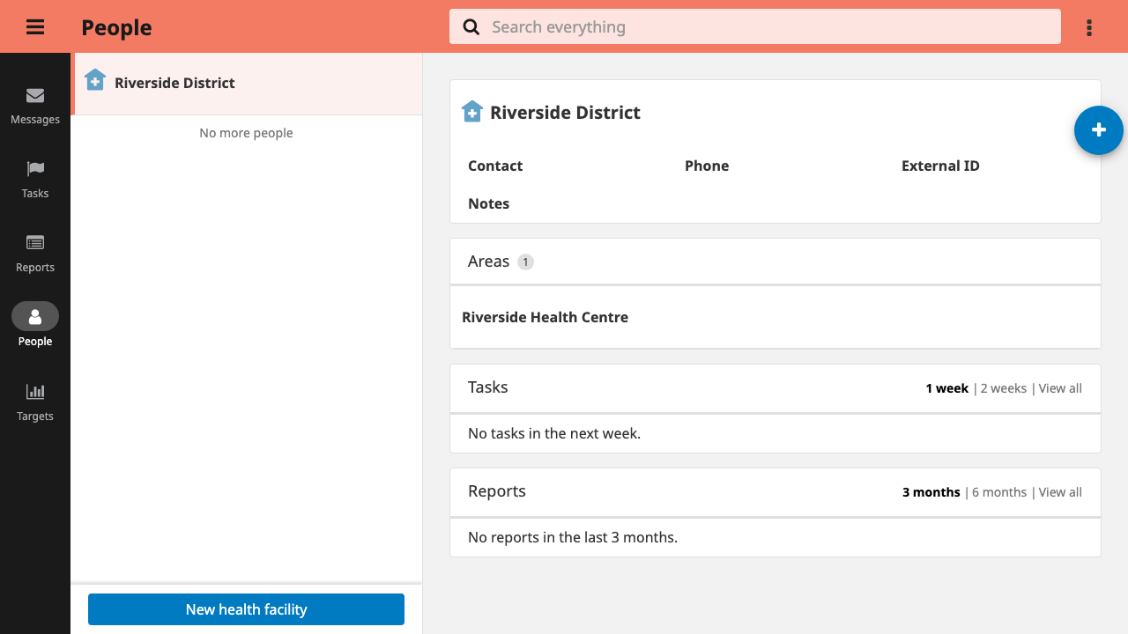
Task: Select the 1 week tasks filter
Action: click(x=946, y=388)
